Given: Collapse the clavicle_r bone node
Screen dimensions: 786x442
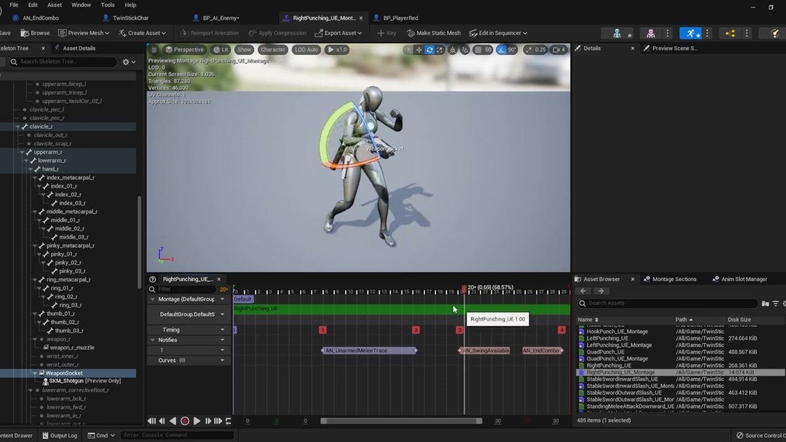Looking at the screenshot, I should pos(18,126).
